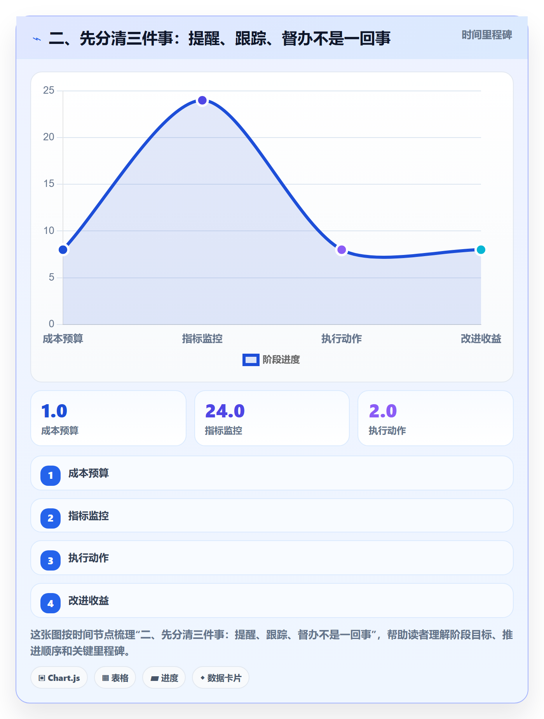
Task: Click the 表格 tag
Action: pyautogui.click(x=115, y=678)
